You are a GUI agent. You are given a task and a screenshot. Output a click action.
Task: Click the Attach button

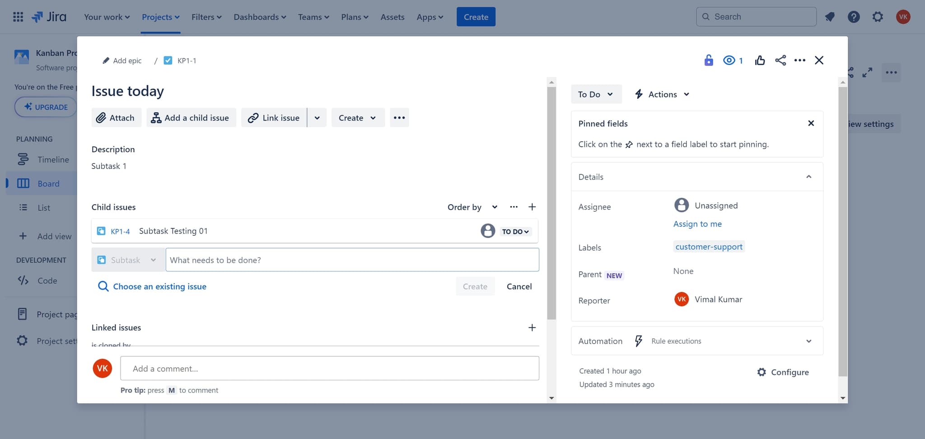pos(116,118)
